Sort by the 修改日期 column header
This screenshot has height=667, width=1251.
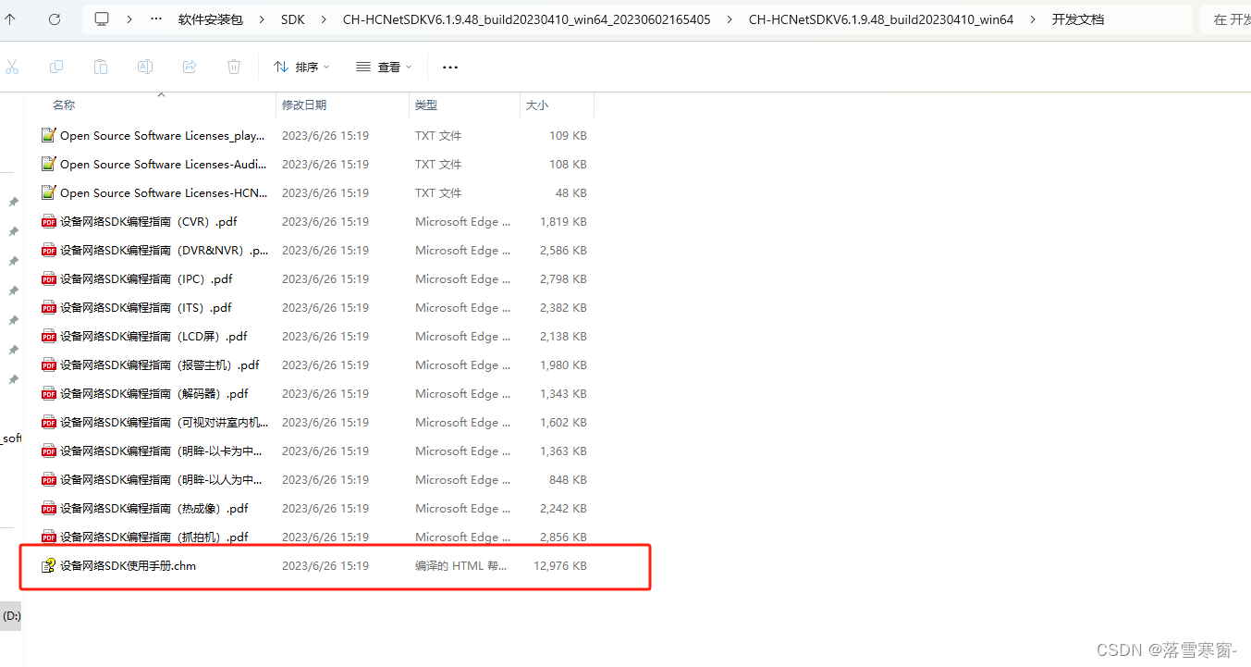(304, 105)
